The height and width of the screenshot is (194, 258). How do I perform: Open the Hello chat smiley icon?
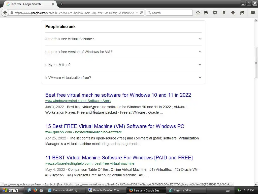(x=242, y=13)
